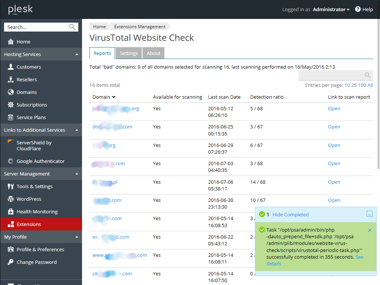Collapse Links to Additional Services section
The image size is (380, 285).
(77, 130)
